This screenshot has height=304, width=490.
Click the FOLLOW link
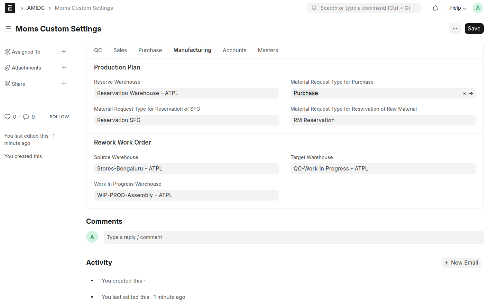pos(59,117)
